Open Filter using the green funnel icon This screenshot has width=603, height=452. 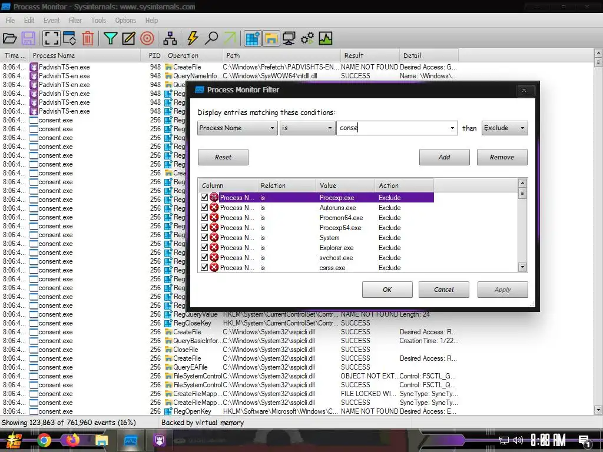110,38
